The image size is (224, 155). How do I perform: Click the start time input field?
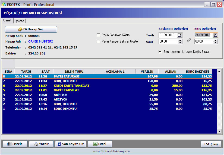[x=168, y=41]
